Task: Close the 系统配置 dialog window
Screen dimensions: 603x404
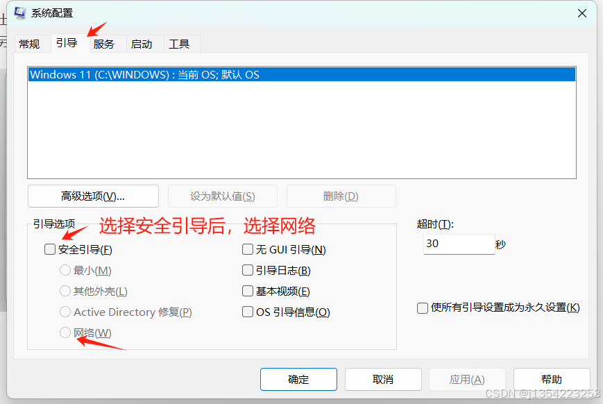Action: click(582, 13)
